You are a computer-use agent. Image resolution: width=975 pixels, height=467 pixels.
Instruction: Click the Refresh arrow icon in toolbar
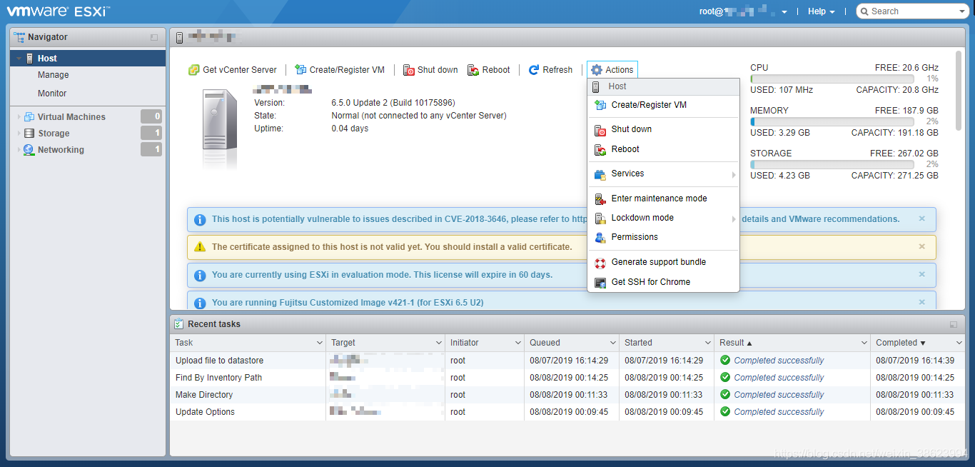coord(534,70)
